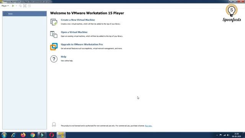The height and width of the screenshot is (138, 245).
Task: Open Firefox from the taskbar
Action: [23, 135]
